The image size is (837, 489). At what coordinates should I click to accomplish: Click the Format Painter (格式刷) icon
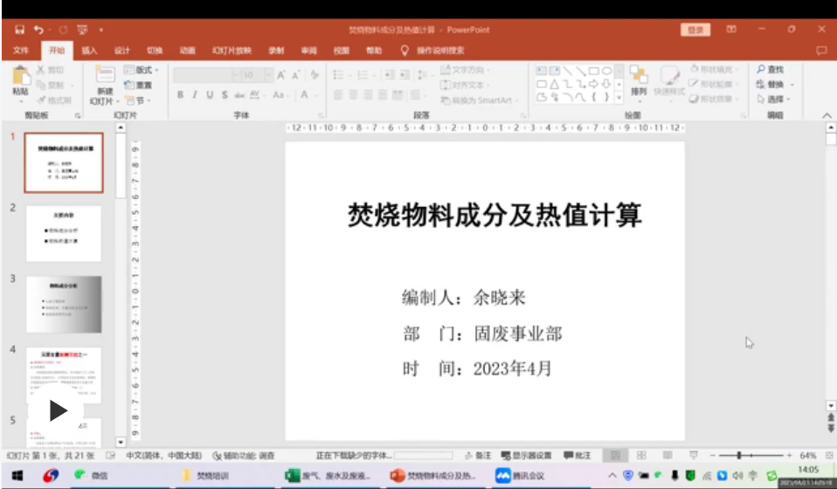(x=41, y=100)
